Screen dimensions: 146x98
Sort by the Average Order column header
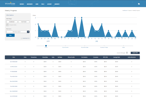point(117,57)
